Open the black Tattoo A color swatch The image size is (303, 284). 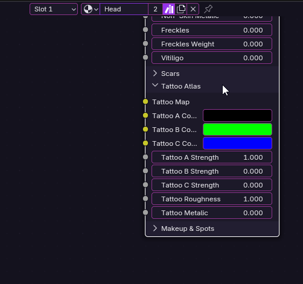pyautogui.click(x=237, y=116)
